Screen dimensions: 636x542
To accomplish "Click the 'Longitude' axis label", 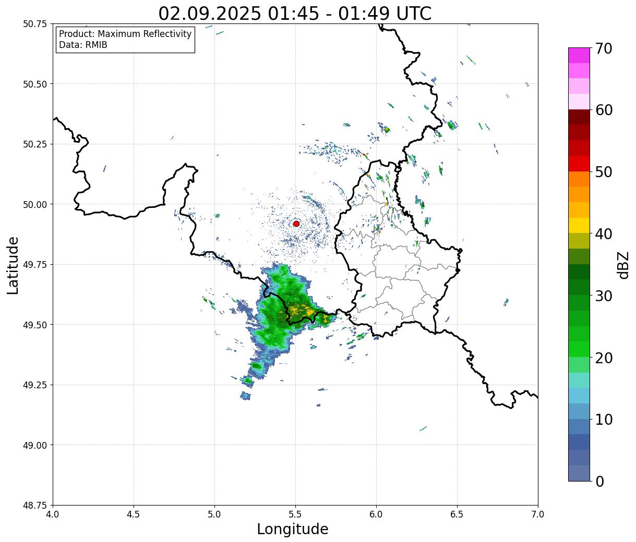I will (x=293, y=529).
